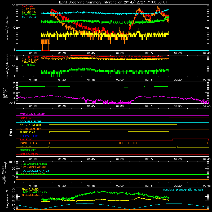Click the 'Degrees or %' axis title
212x212 pixels.
(x=7, y=198)
